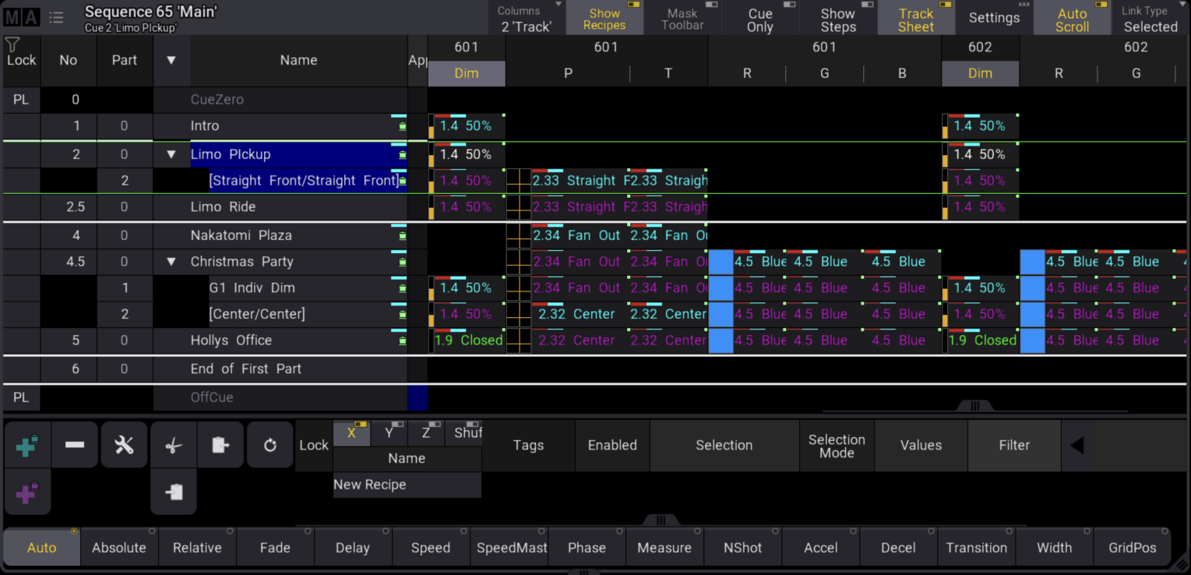1191x575 pixels.
Task: Click the Filter column header
Action: click(x=1014, y=446)
